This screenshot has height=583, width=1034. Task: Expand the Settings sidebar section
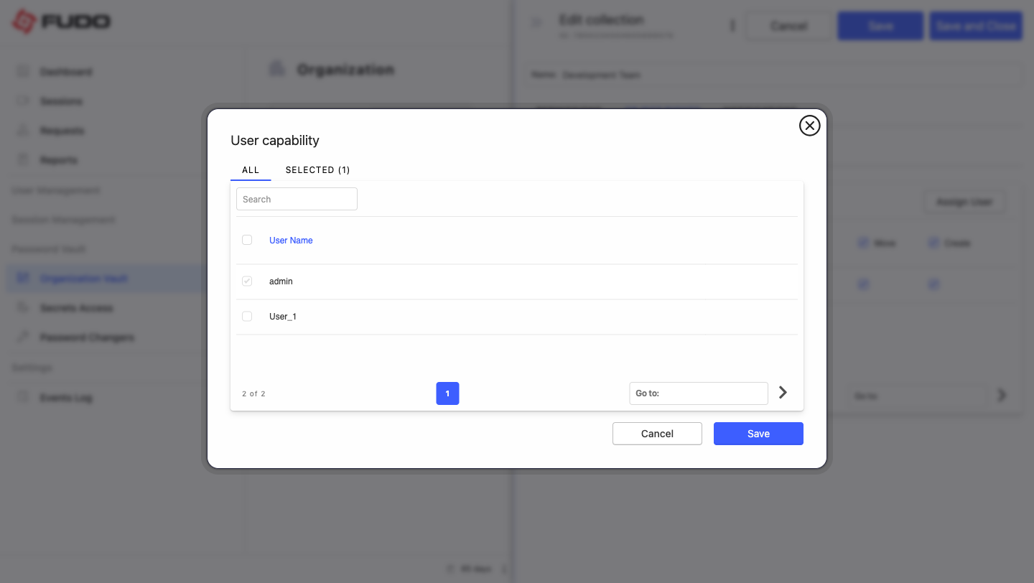(32, 368)
